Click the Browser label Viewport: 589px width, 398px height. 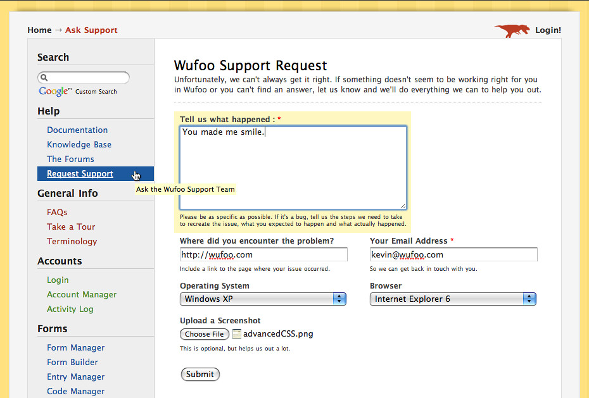[386, 286]
